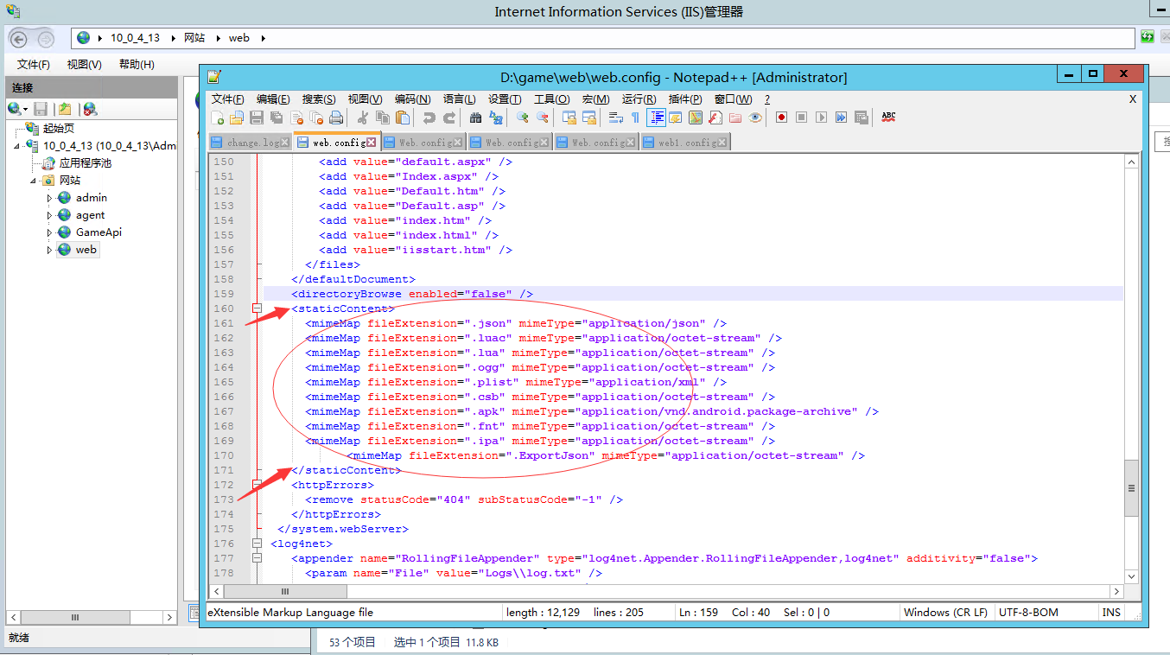The width and height of the screenshot is (1170, 655).
Task: Click the ABC spell check icon
Action: (x=888, y=117)
